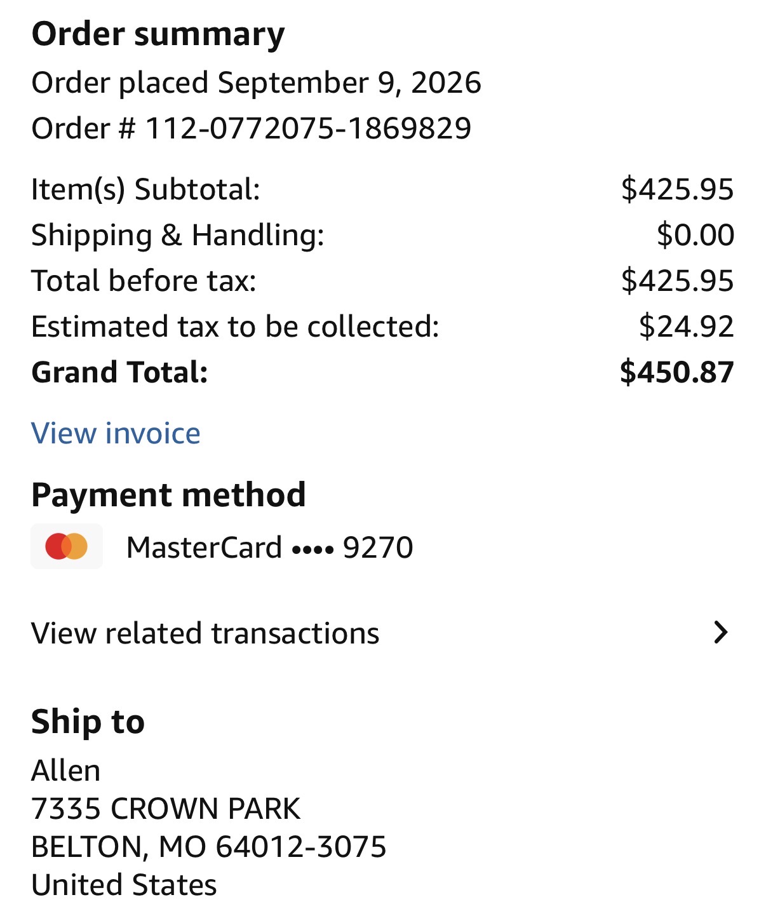Click the Estimated tax amount $24.92
This screenshot has width=766, height=923.
point(687,327)
